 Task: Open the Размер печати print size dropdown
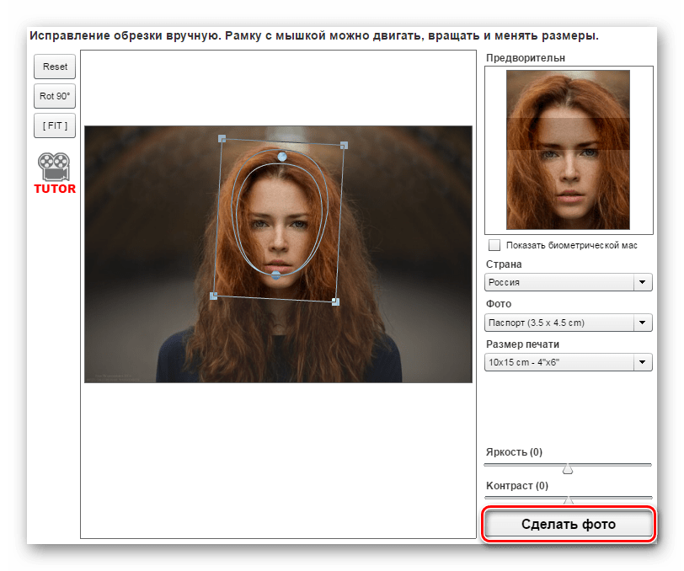569,362
